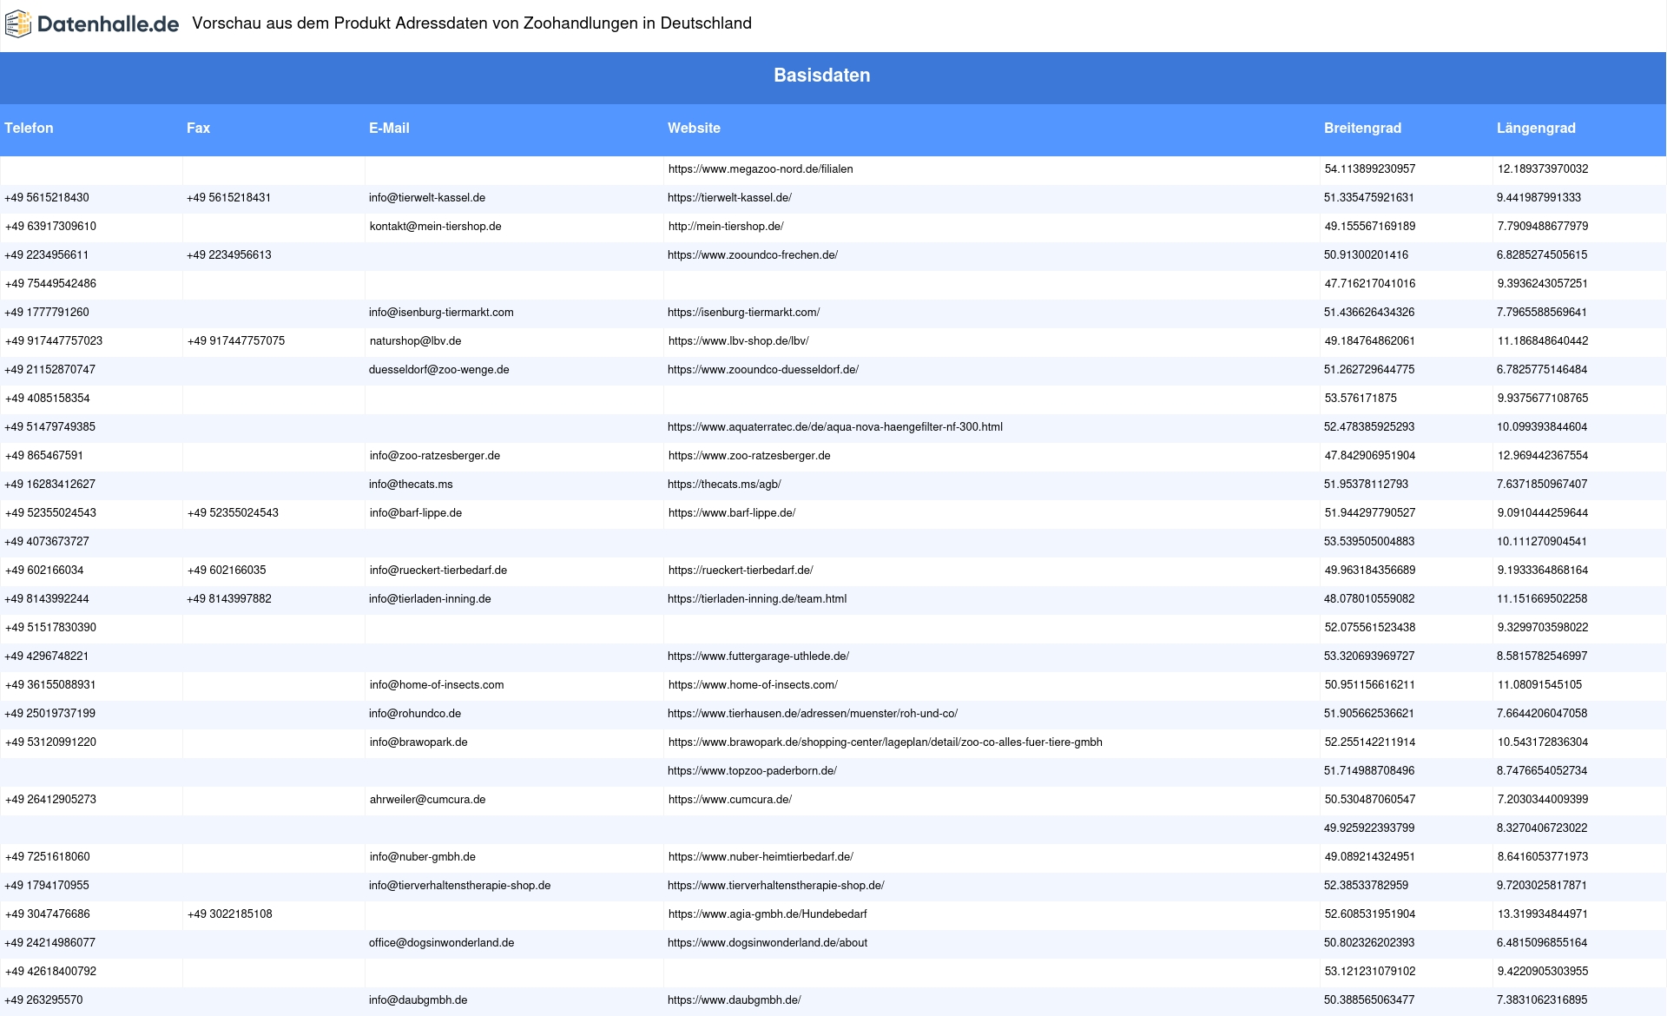Click email info@thecats.ms
This screenshot has height=1016, width=1667.
pyautogui.click(x=411, y=485)
